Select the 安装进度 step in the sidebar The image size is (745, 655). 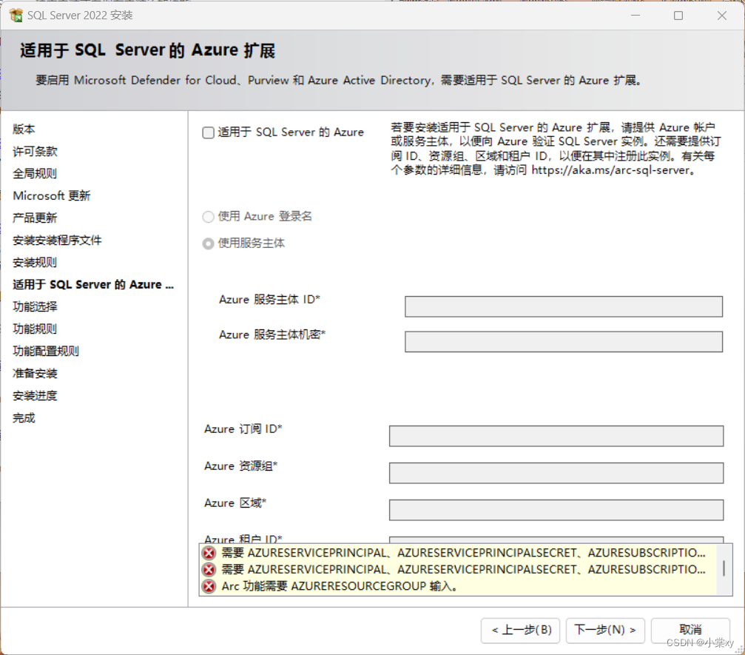[35, 395]
